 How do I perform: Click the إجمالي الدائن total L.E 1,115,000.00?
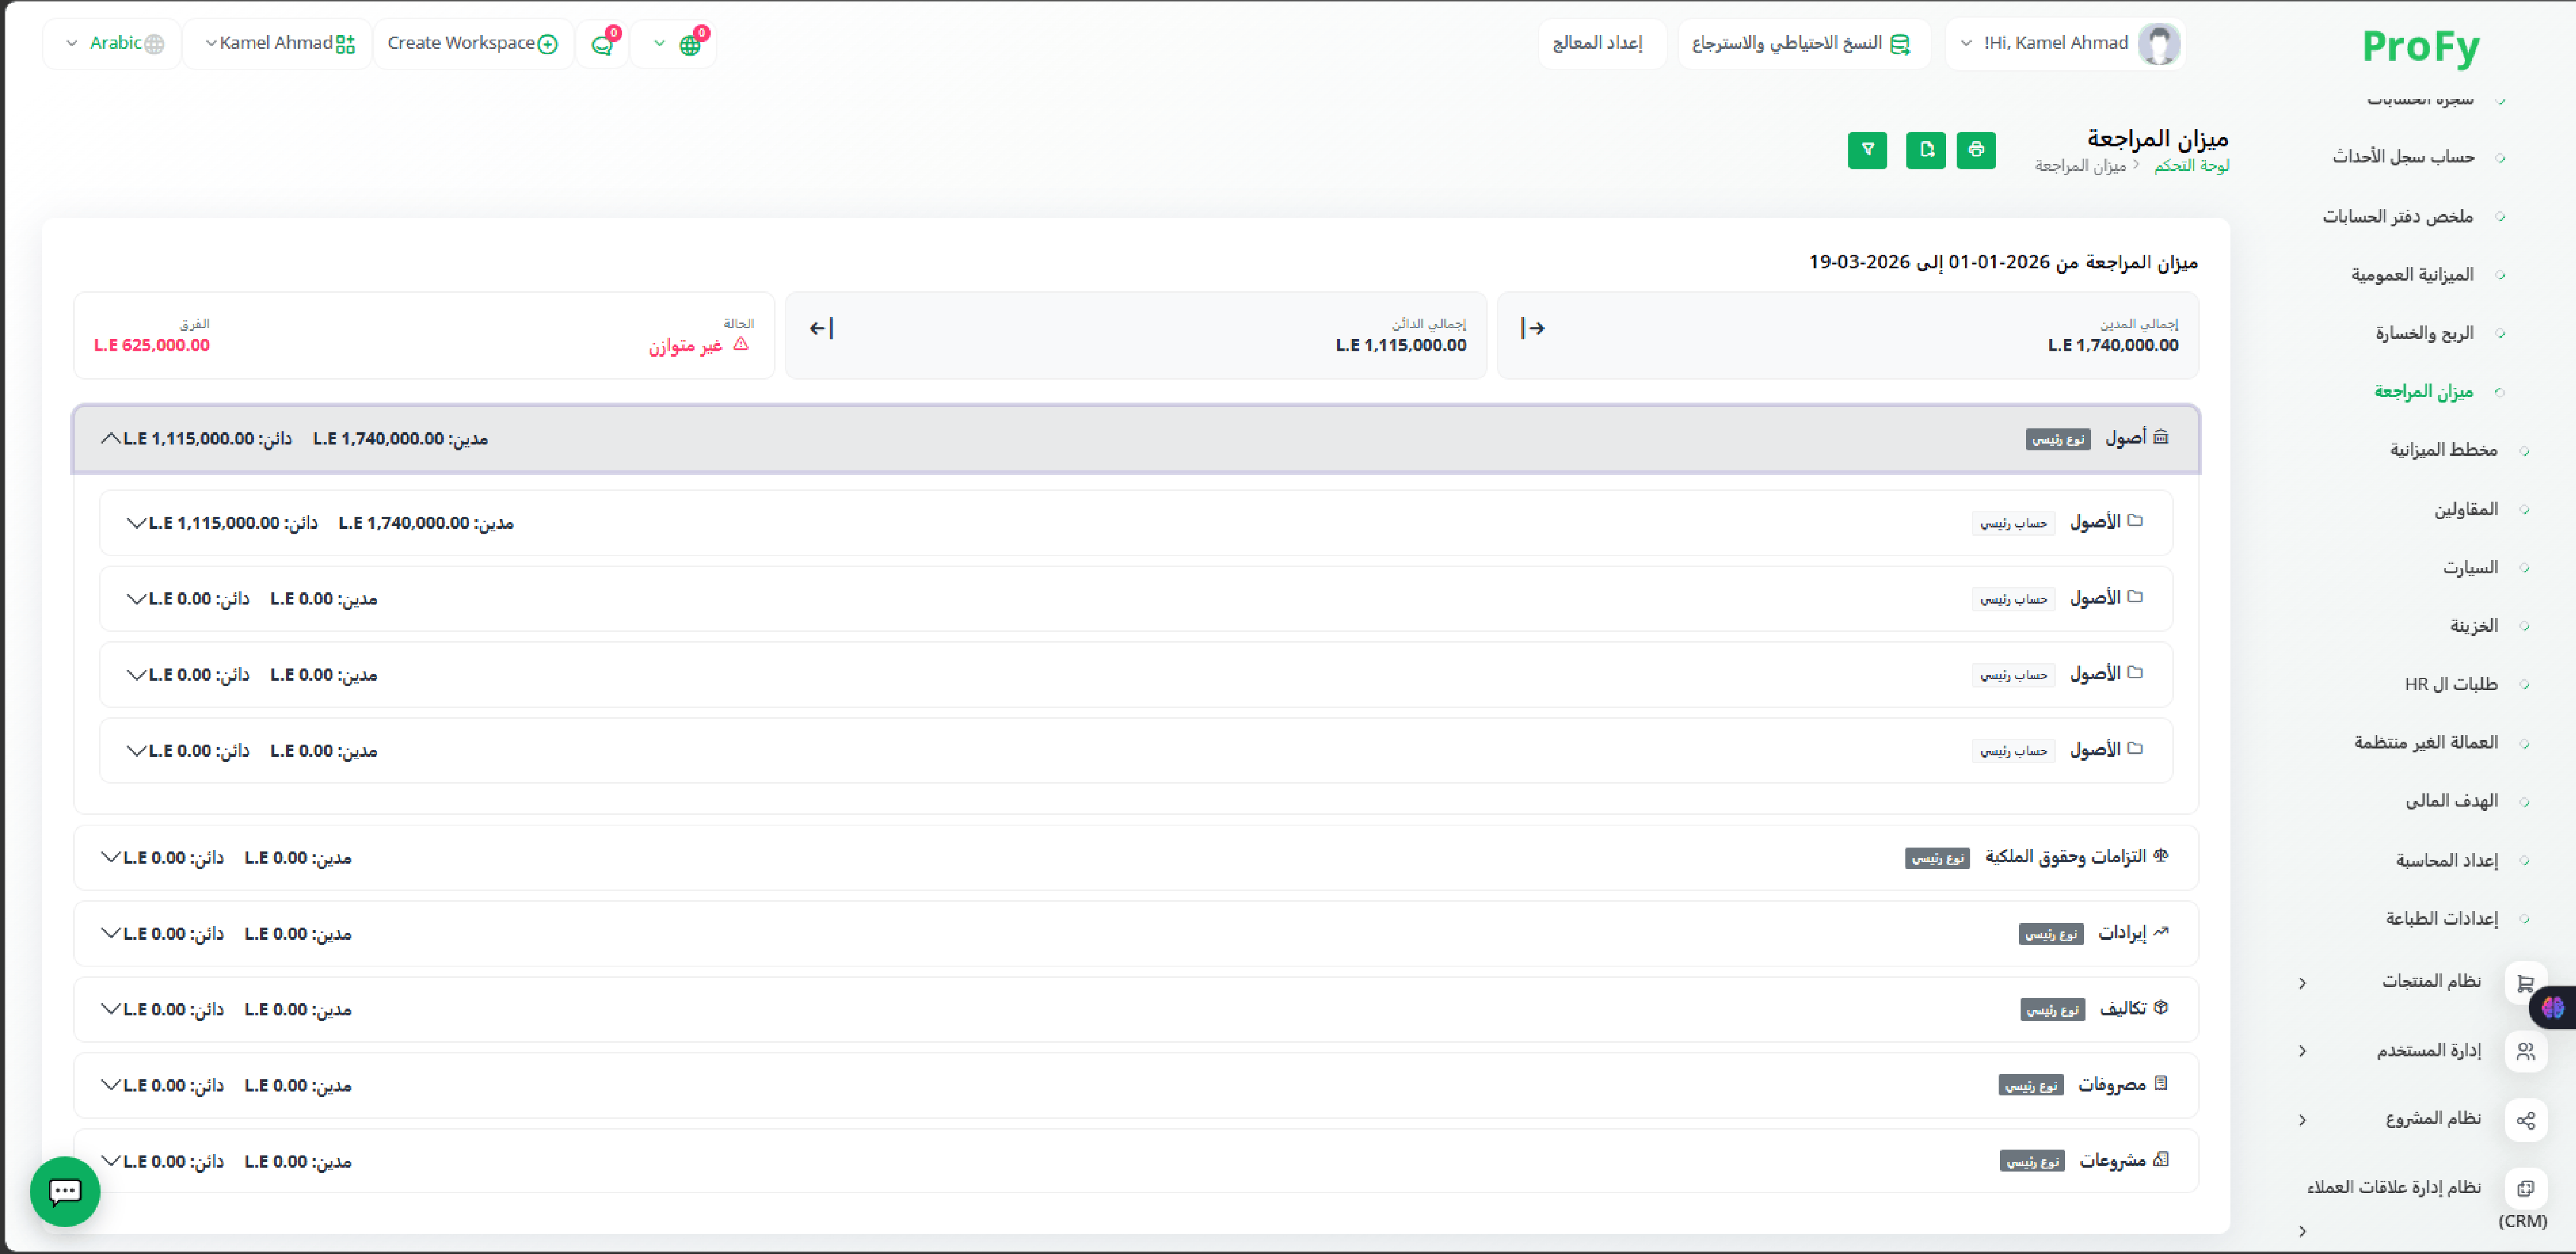click(x=1401, y=345)
